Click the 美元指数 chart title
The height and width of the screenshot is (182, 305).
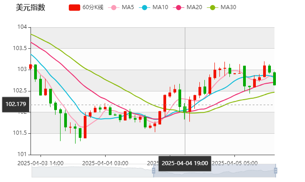(x=30, y=8)
